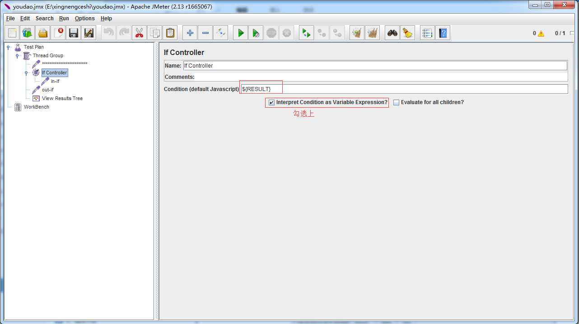Screen dimensions: 579x324
Task: Click the Open file folder icon
Action: pyautogui.click(x=43, y=33)
